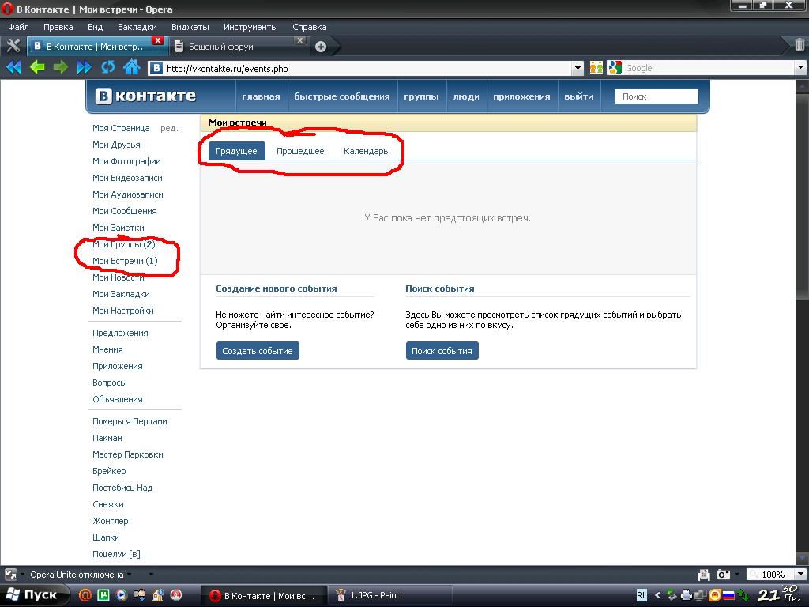
Task: Open the zoom level dropdown
Action: 800,575
